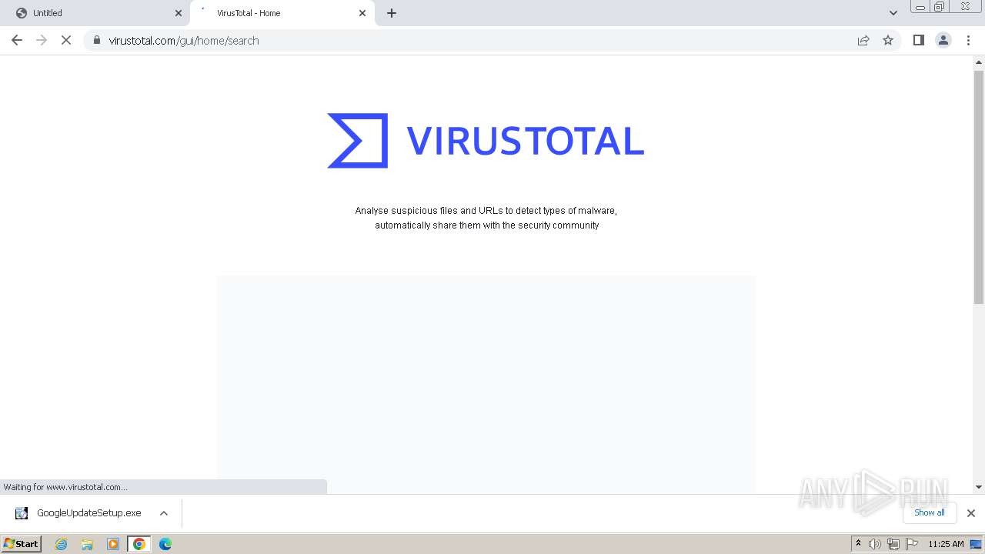Click the show desktop tray icon
This screenshot has width=985, height=554.
click(977, 544)
